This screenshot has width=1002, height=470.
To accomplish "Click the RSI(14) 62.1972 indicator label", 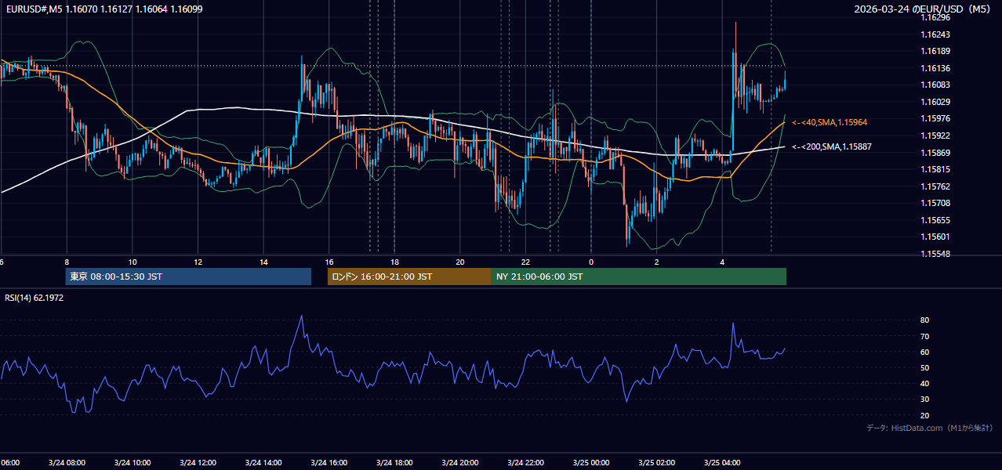I will click(34, 298).
